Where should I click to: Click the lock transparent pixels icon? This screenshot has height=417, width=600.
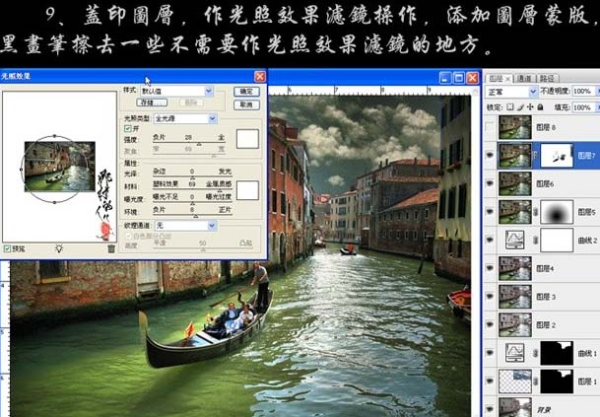click(x=510, y=106)
